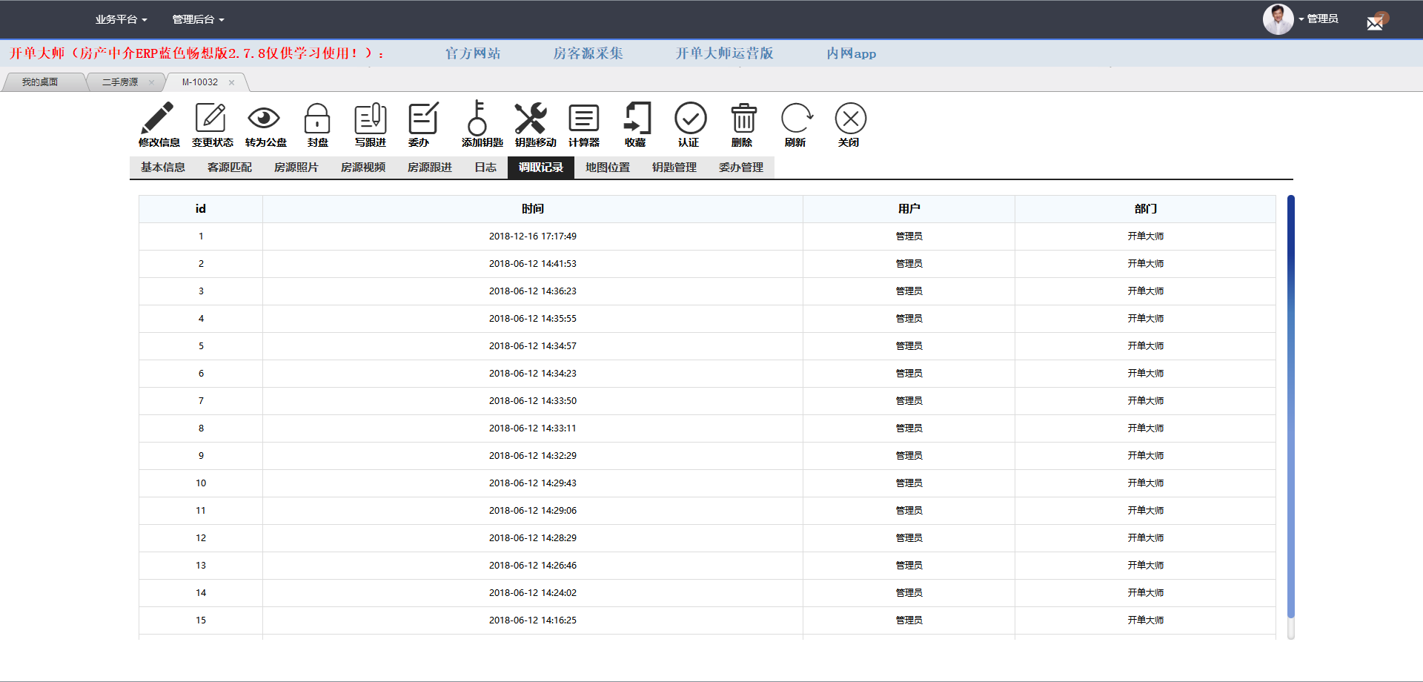
Task: Select timestamp 2018-06-12 14:33:11
Action: pos(533,428)
